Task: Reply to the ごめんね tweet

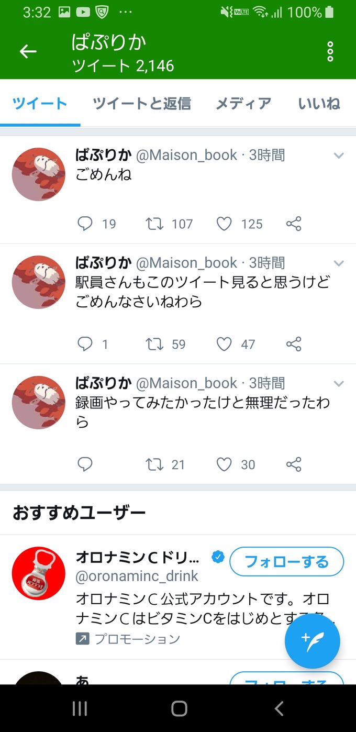Action: click(85, 224)
